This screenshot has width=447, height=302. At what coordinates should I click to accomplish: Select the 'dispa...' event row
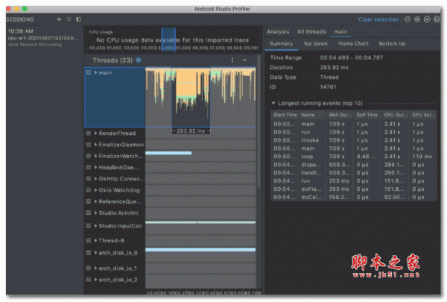click(x=353, y=165)
